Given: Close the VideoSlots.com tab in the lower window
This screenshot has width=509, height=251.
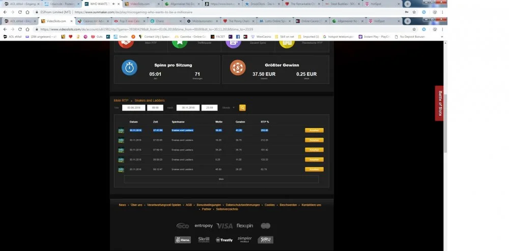Looking at the screenshot, I should click(71, 21).
